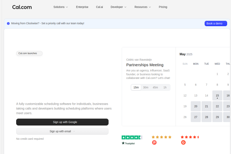This screenshot has width=231, height=154.
Task: Click the Product Hunt orange star rating
Action: tap(161, 137)
